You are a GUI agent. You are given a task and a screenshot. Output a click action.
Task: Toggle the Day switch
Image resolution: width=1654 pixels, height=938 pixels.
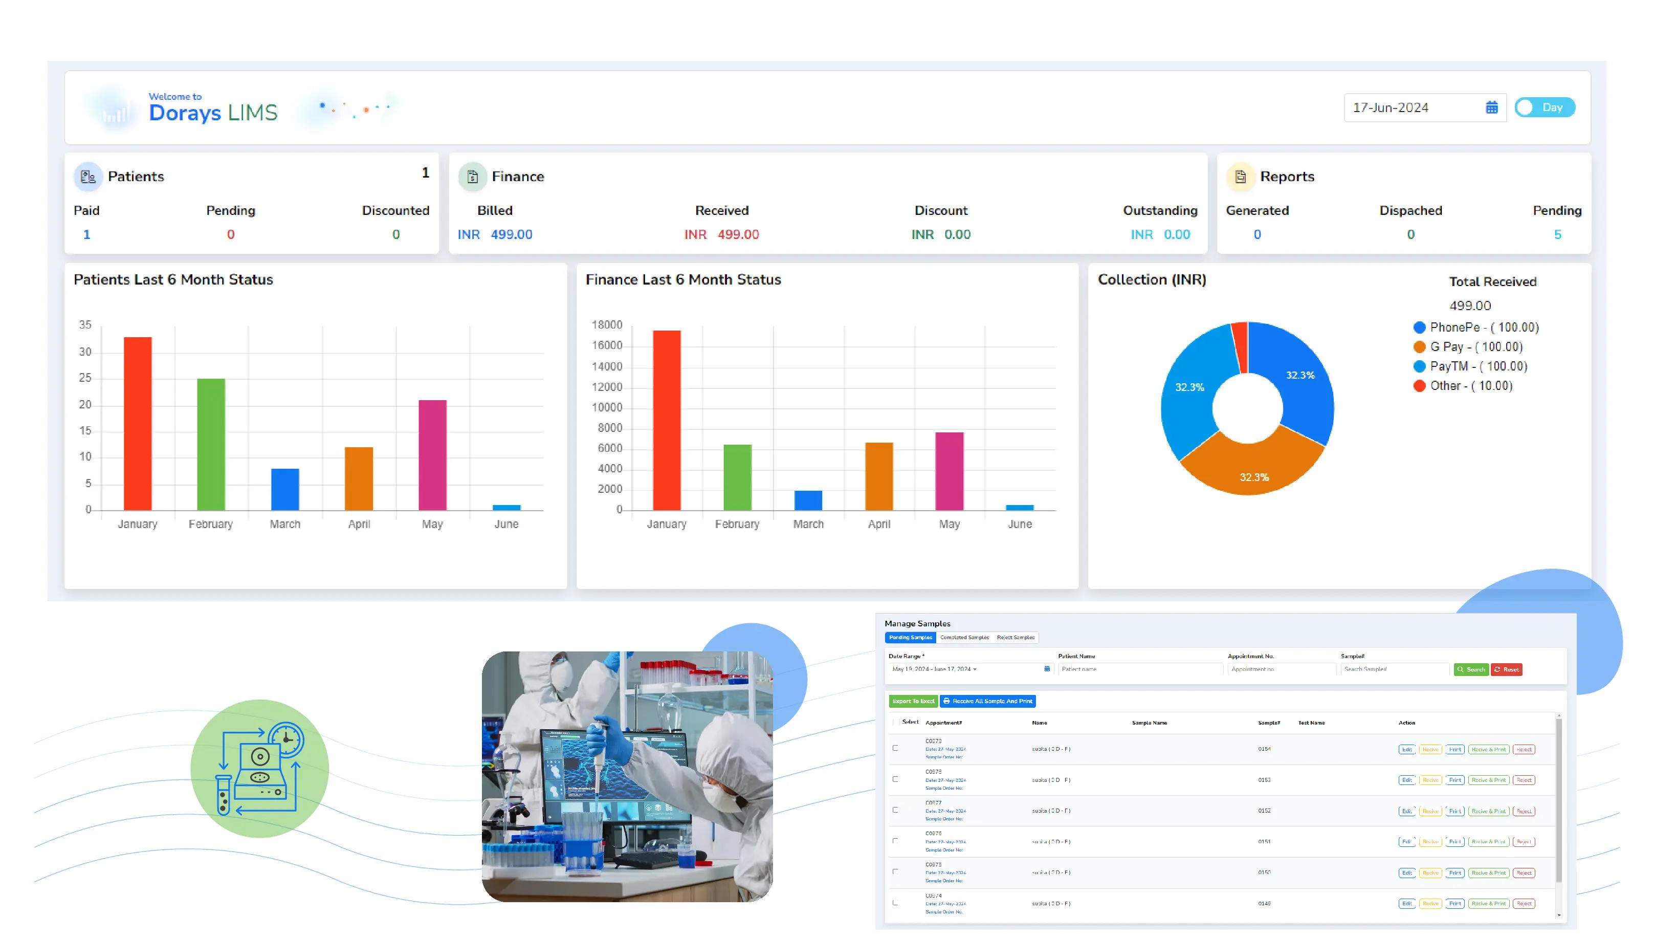[1544, 107]
